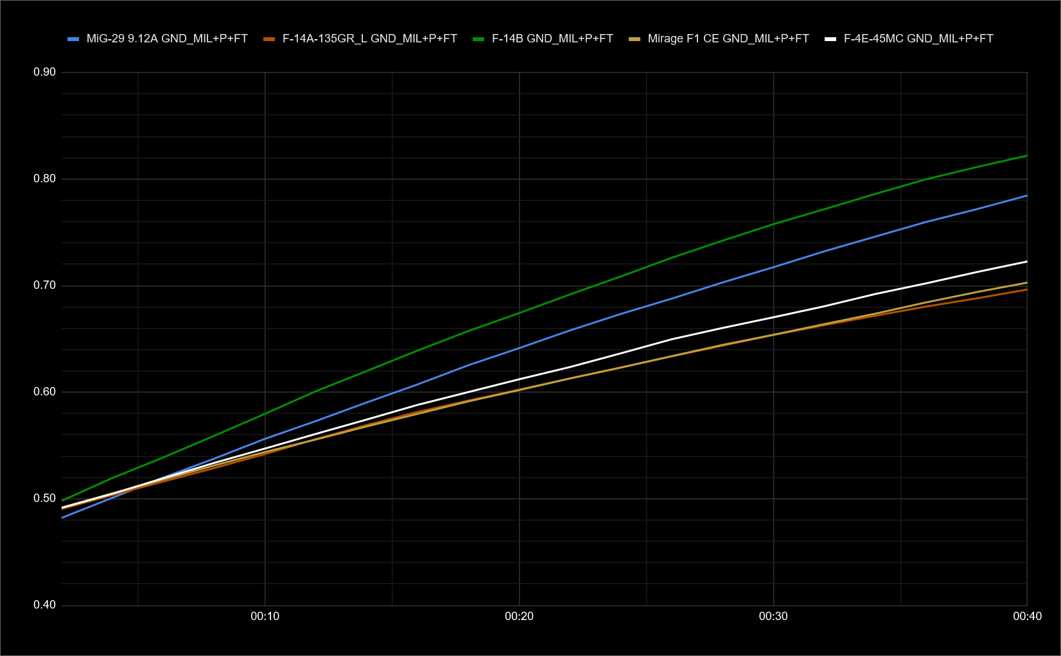Click the tan Mirage F1 CE legend marker
Image resolution: width=1061 pixels, height=656 pixels.
tap(635, 39)
